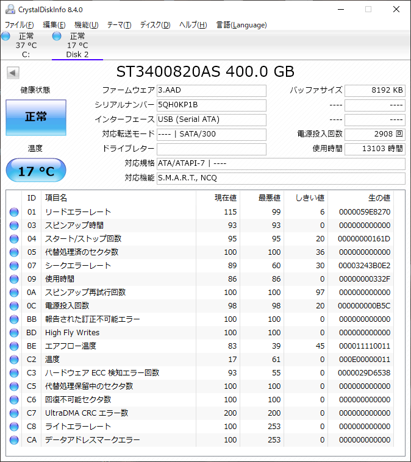Click status orb in UltraDMA CRC エラー数 row
Viewport: 411px width, 462px height.
coord(14,413)
